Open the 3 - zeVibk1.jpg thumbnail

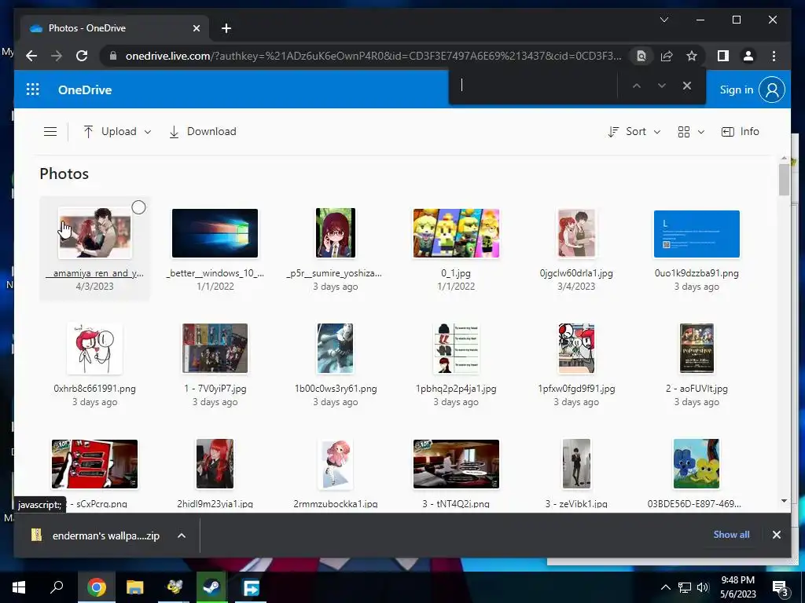pos(576,464)
